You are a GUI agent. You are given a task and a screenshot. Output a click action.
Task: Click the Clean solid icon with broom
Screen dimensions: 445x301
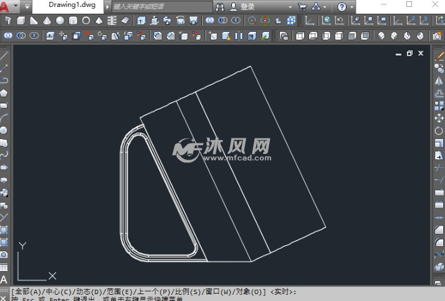[x=226, y=36]
